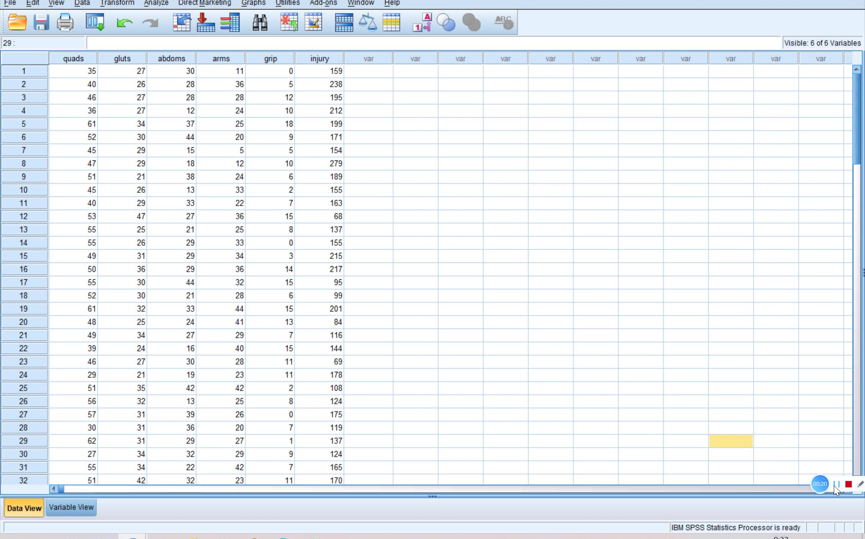This screenshot has height=539, width=865.
Task: Select the injury column header
Action: click(x=319, y=58)
